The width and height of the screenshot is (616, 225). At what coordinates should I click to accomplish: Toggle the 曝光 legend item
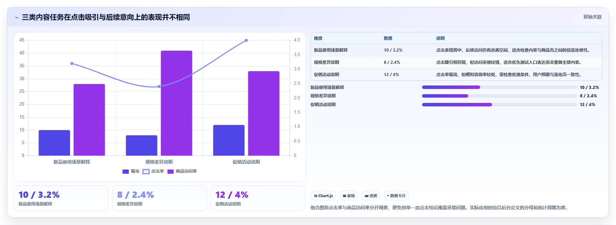tap(131, 171)
